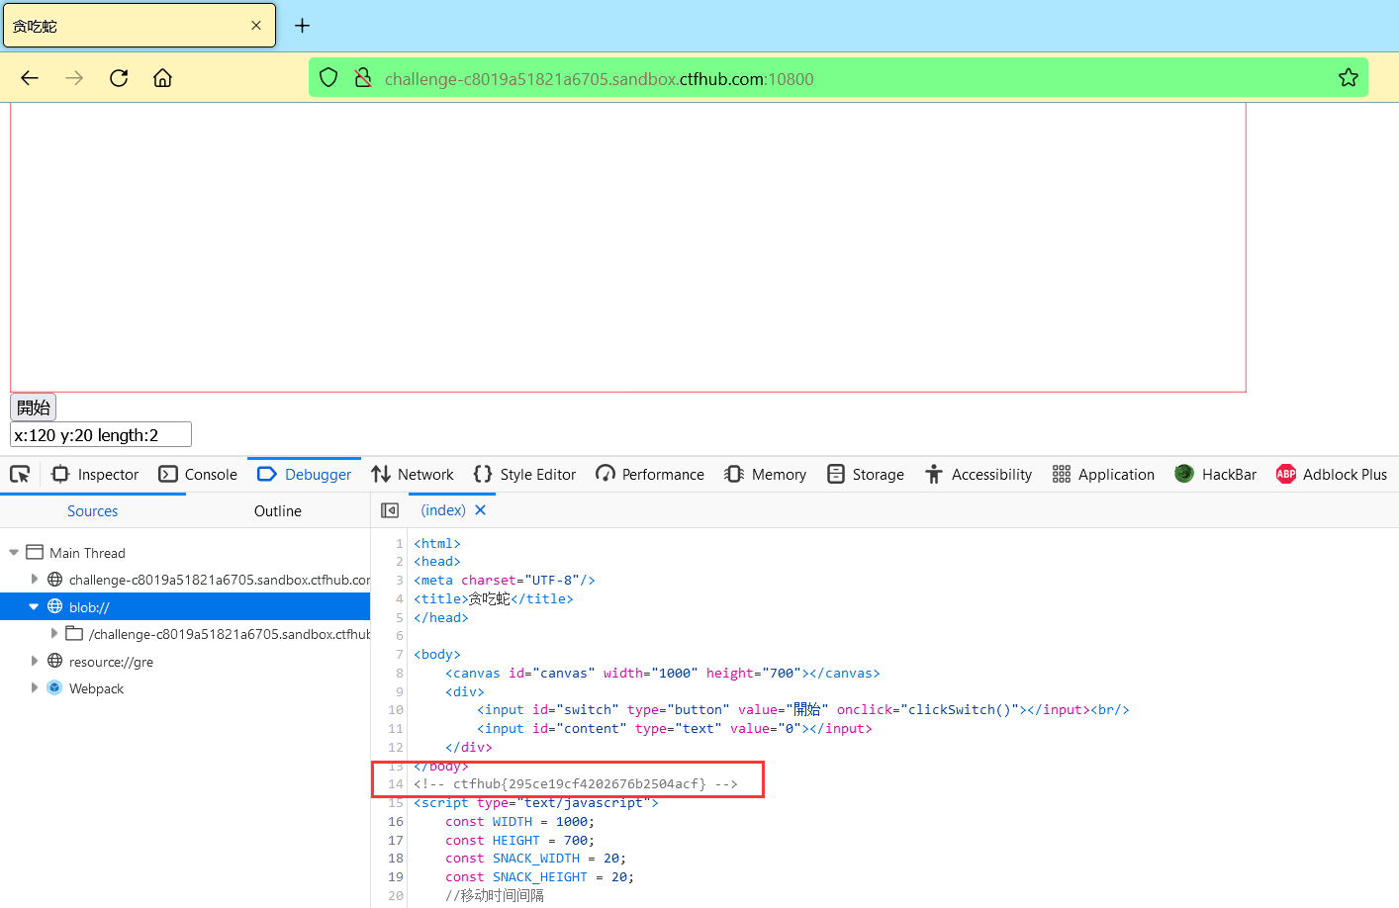Click line number 16 in the gutter
Image resolution: width=1399 pixels, height=908 pixels.
396,822
